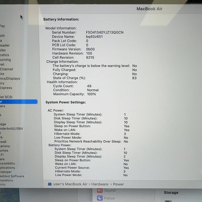Screen dimensions: 202x202
Task: Select NVMExpress in the sidebar
Action: coord(6,88)
